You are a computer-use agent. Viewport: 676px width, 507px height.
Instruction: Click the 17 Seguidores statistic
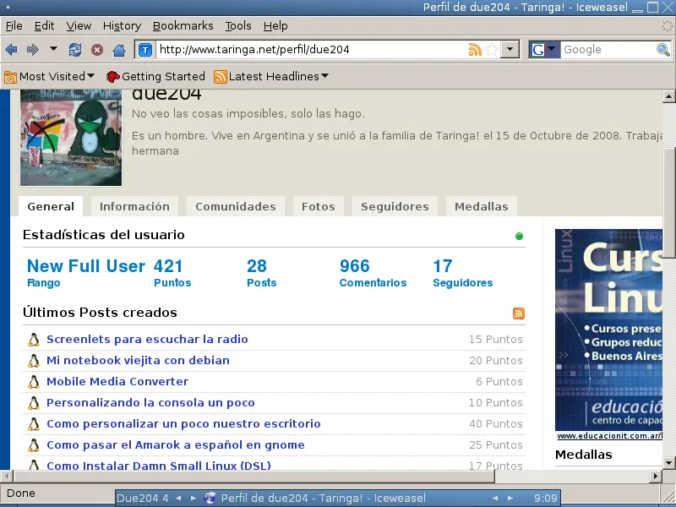[462, 273]
